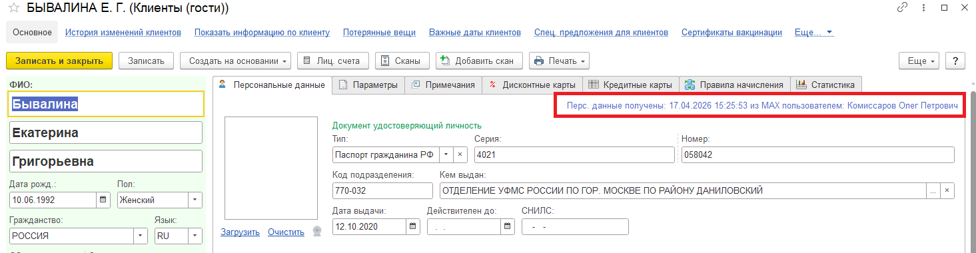976x253 pixels.
Task: Expand the Создать на основании dropdown
Action: pyautogui.click(x=235, y=61)
